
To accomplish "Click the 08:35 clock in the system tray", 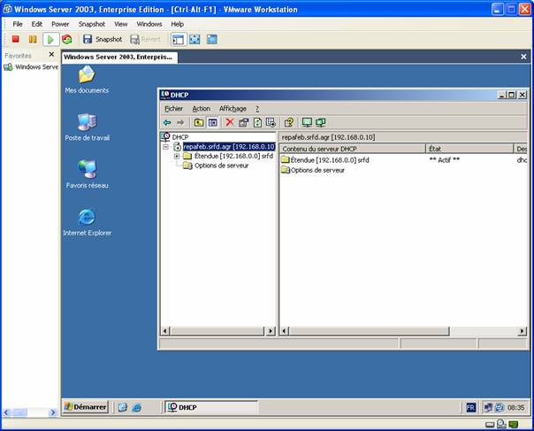I will [x=515, y=407].
